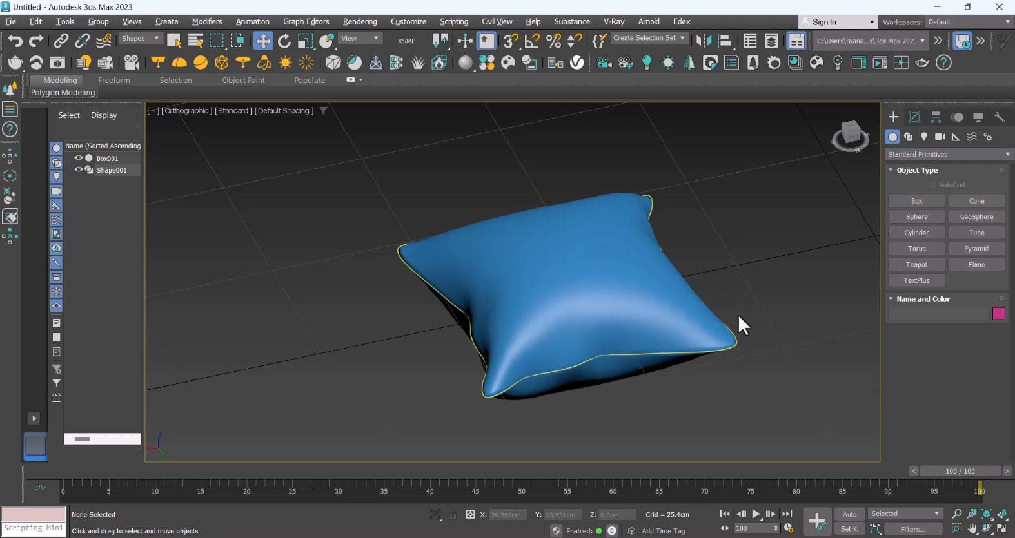Activate the Rotate tool

pyautogui.click(x=284, y=41)
